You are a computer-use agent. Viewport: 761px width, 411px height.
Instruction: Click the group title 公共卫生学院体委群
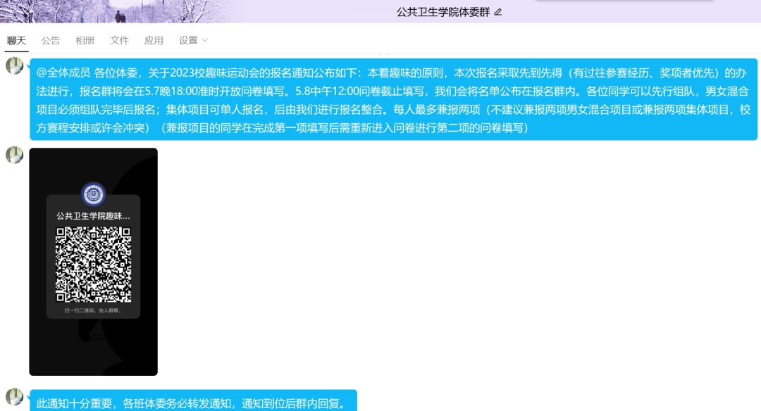pyautogui.click(x=443, y=12)
